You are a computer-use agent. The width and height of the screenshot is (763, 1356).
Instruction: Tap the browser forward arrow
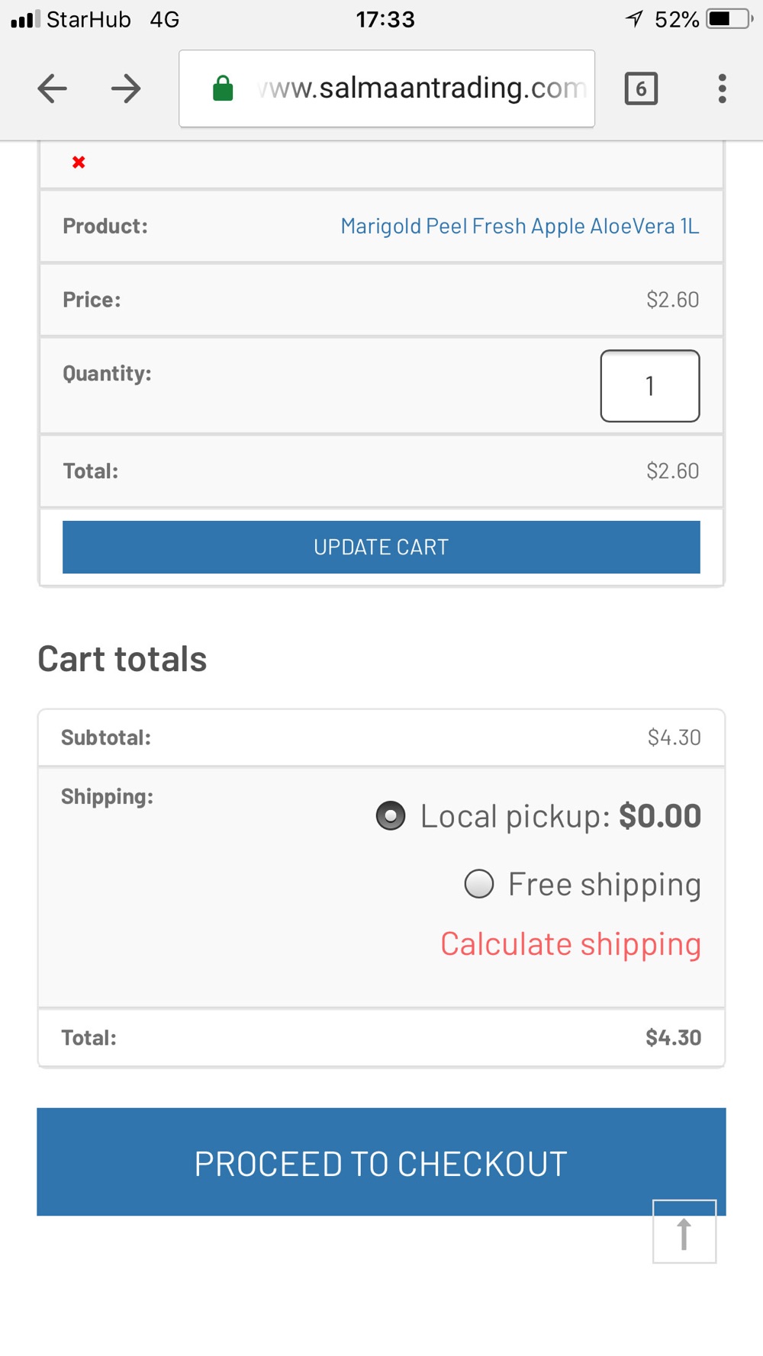pos(126,88)
